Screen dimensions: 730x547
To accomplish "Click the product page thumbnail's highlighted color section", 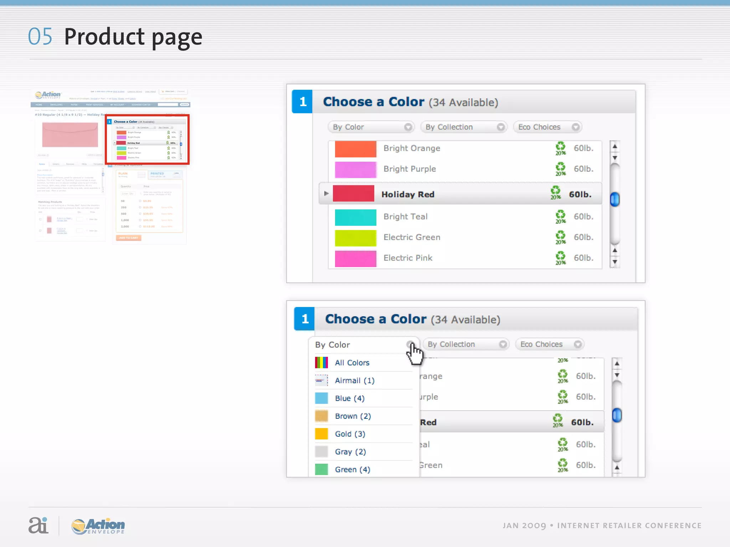I will [147, 140].
